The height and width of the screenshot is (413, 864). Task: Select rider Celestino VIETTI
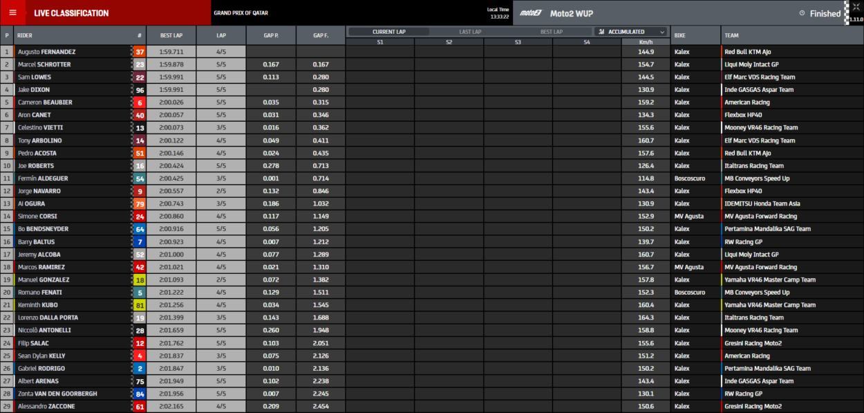click(x=41, y=128)
